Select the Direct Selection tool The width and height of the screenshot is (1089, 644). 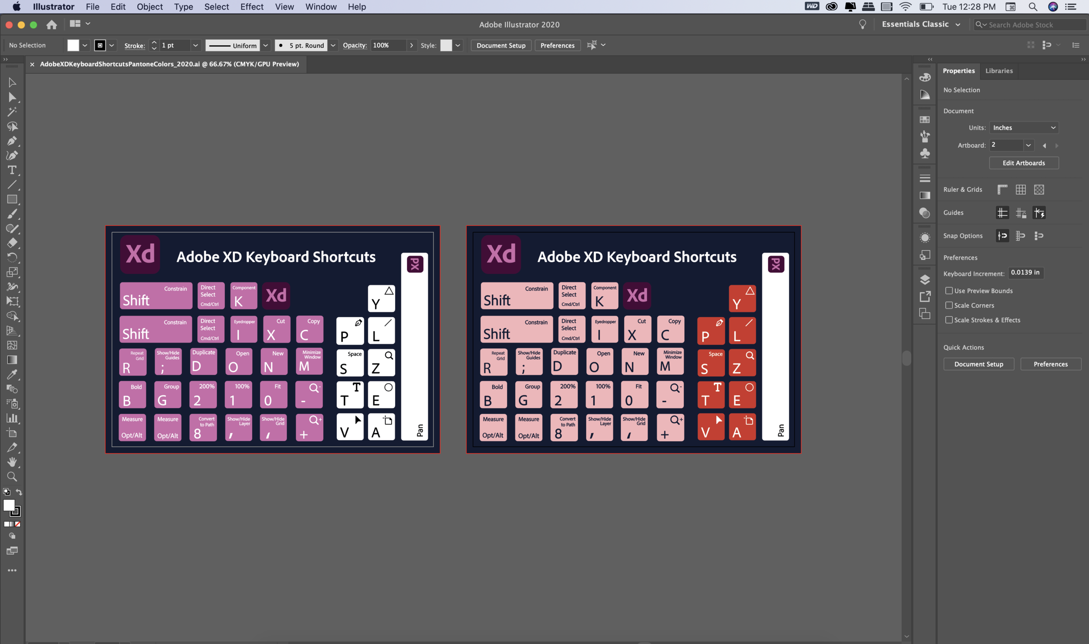click(12, 97)
